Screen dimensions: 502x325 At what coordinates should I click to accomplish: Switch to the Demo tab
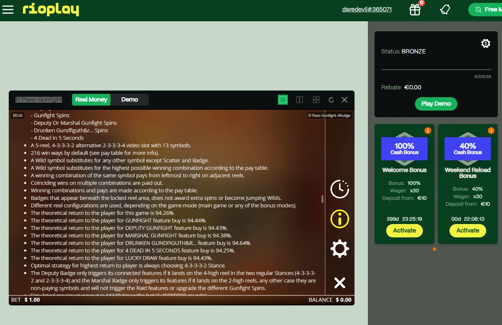pos(130,100)
